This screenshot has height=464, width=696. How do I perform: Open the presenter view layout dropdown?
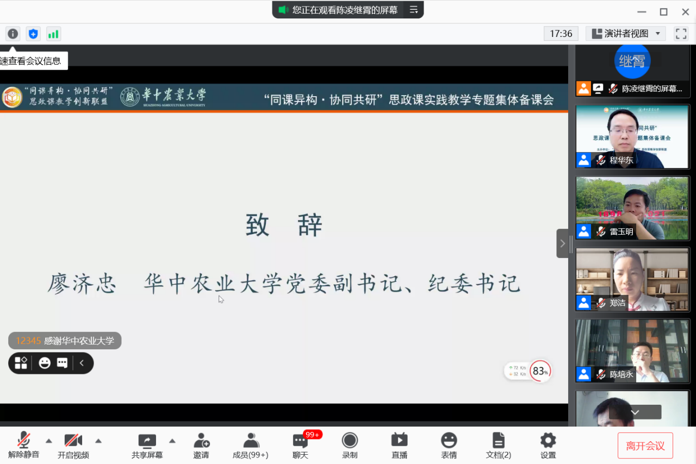(626, 34)
